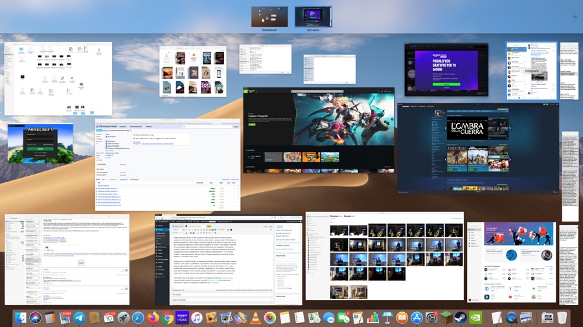
Task: Add a new desktop with plus button
Action: click(x=574, y=17)
